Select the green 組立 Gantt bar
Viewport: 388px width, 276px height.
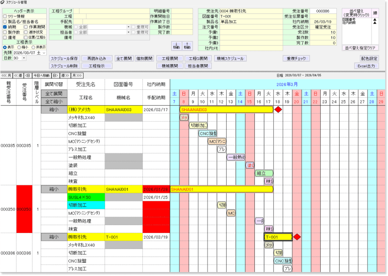(x=264, y=173)
